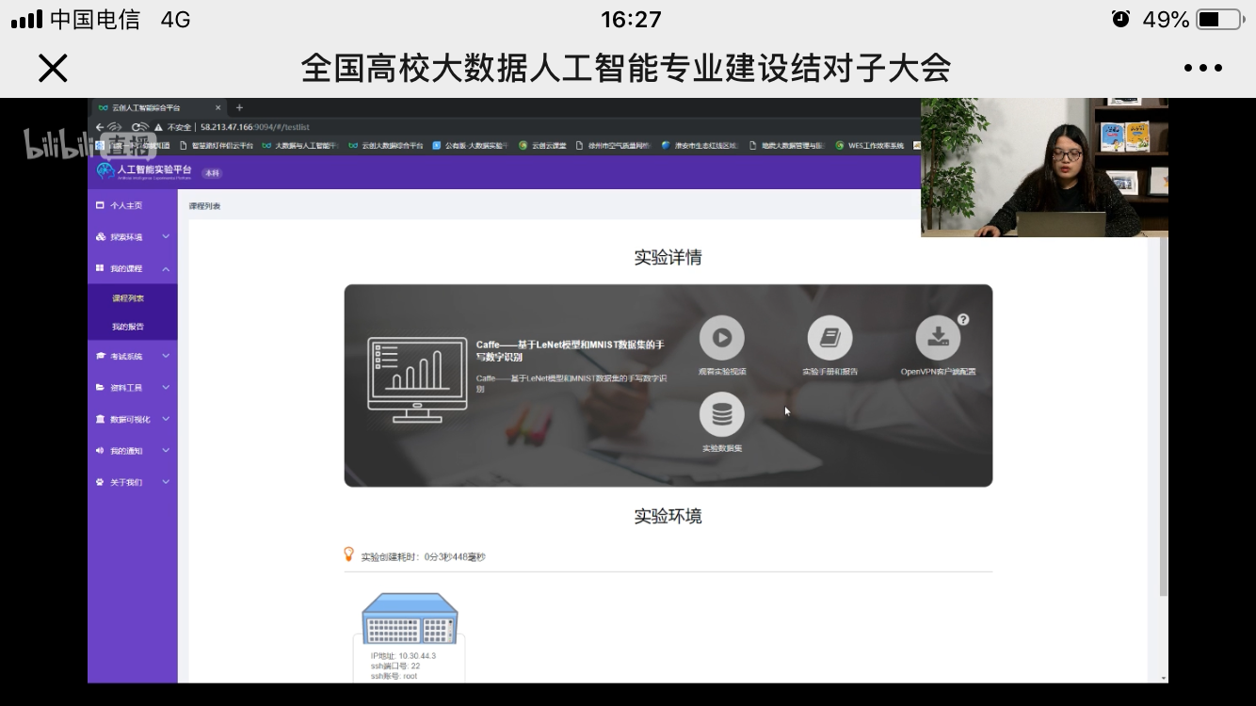Click the 人工智能实验平台 logo

coord(145,171)
